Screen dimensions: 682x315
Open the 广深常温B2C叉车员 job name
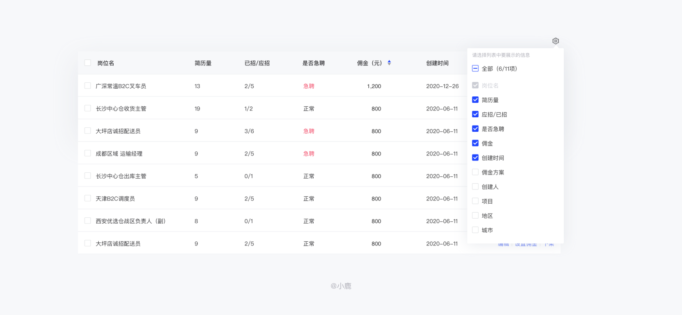click(x=121, y=86)
